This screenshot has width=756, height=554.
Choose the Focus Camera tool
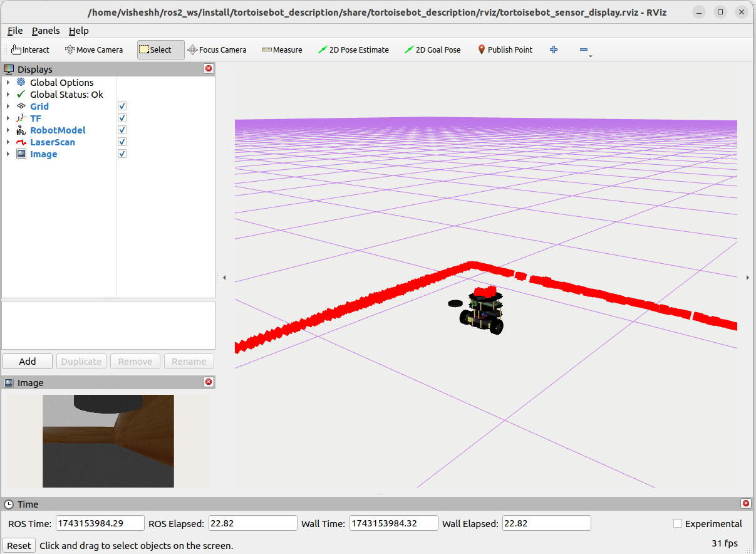(x=217, y=50)
